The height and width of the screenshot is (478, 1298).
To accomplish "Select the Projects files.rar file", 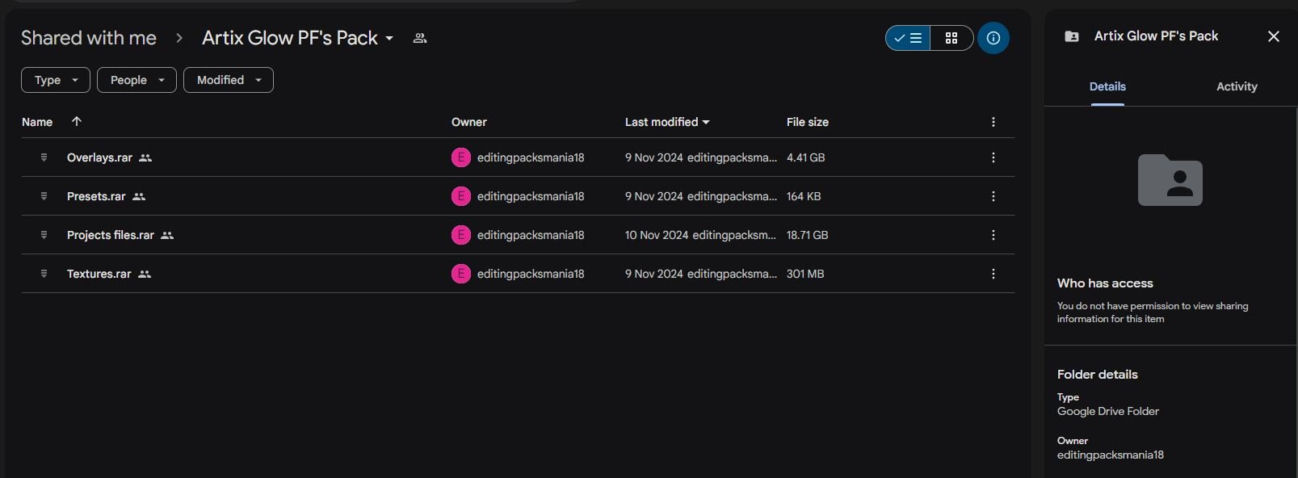I will (518, 235).
